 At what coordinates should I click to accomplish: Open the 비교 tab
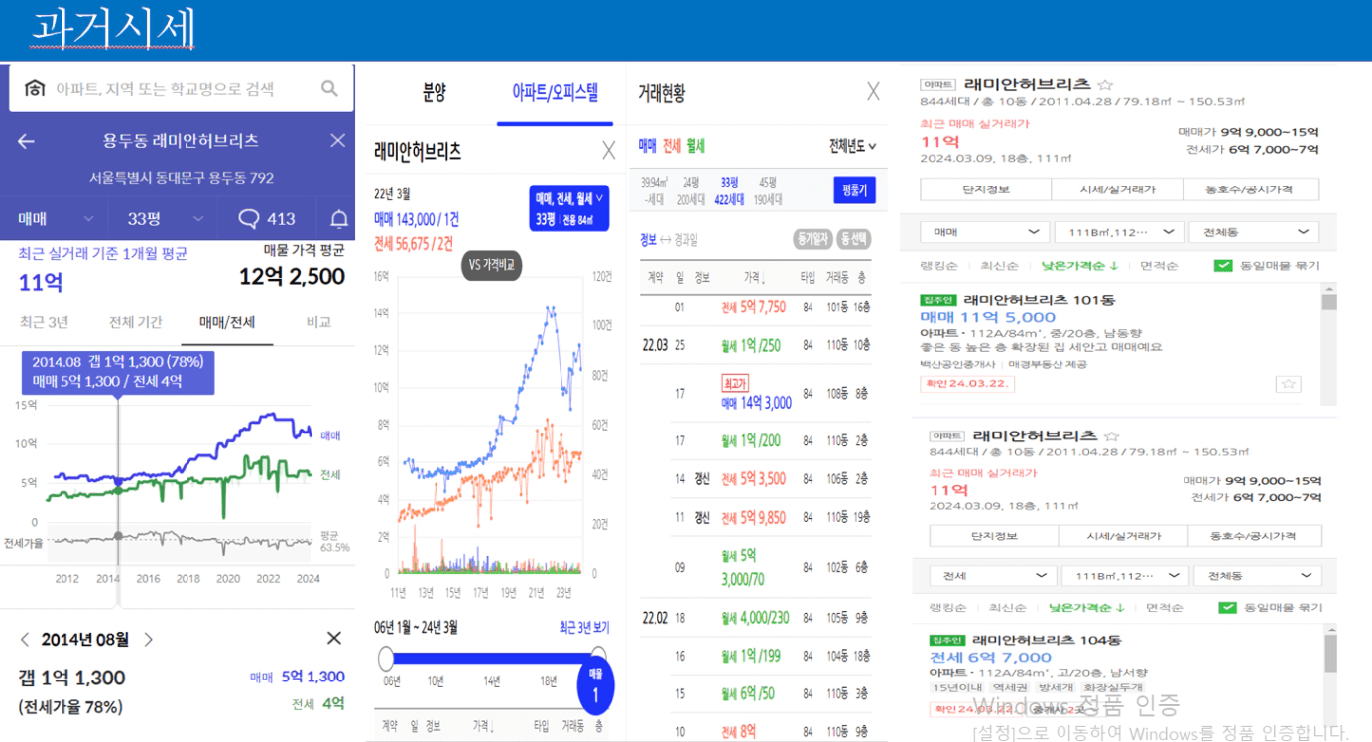[x=318, y=322]
